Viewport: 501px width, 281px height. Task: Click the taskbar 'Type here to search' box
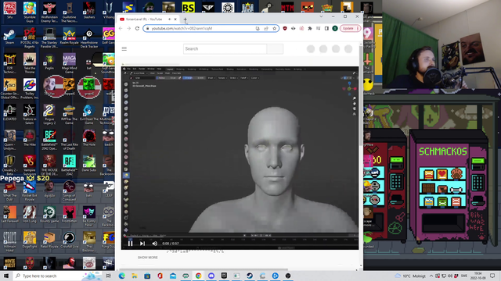[x=57, y=276]
